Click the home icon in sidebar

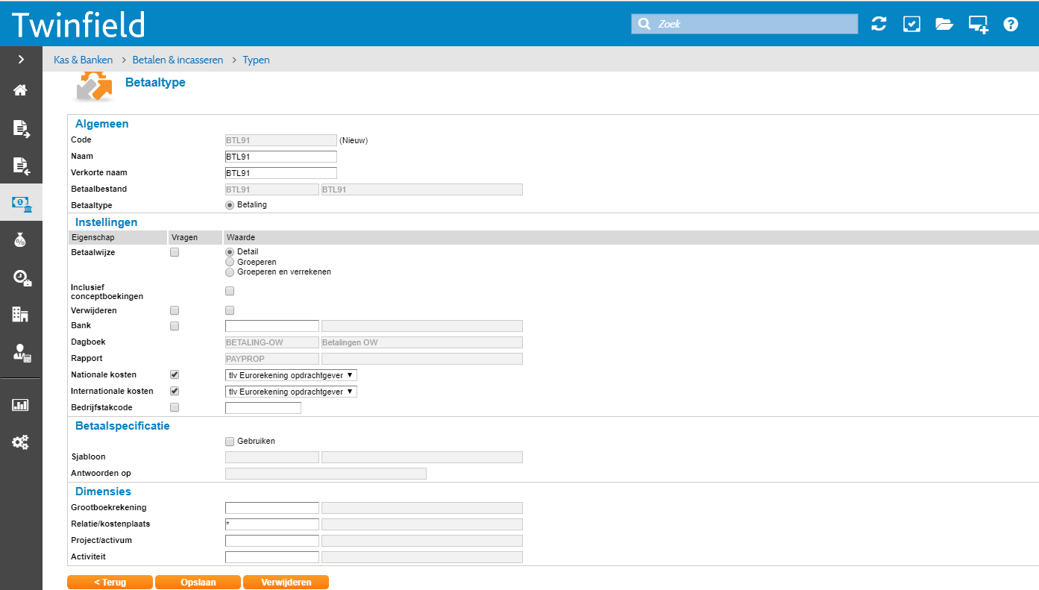tap(21, 90)
